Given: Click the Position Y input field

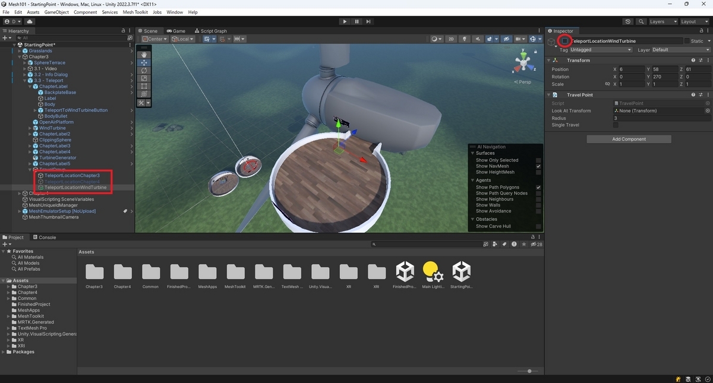Looking at the screenshot, I should point(664,69).
